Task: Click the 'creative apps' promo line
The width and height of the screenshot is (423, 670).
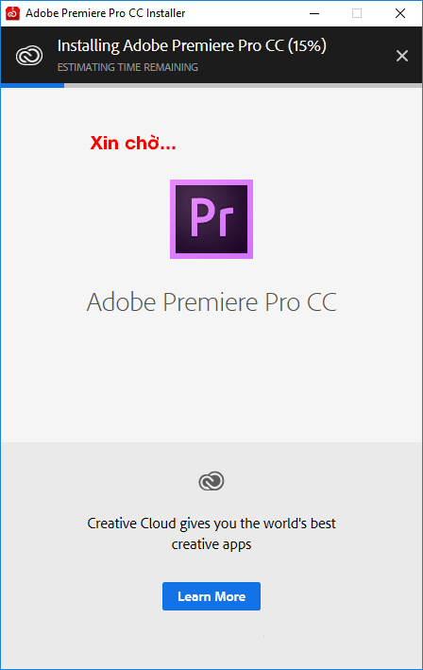Action: (x=211, y=544)
